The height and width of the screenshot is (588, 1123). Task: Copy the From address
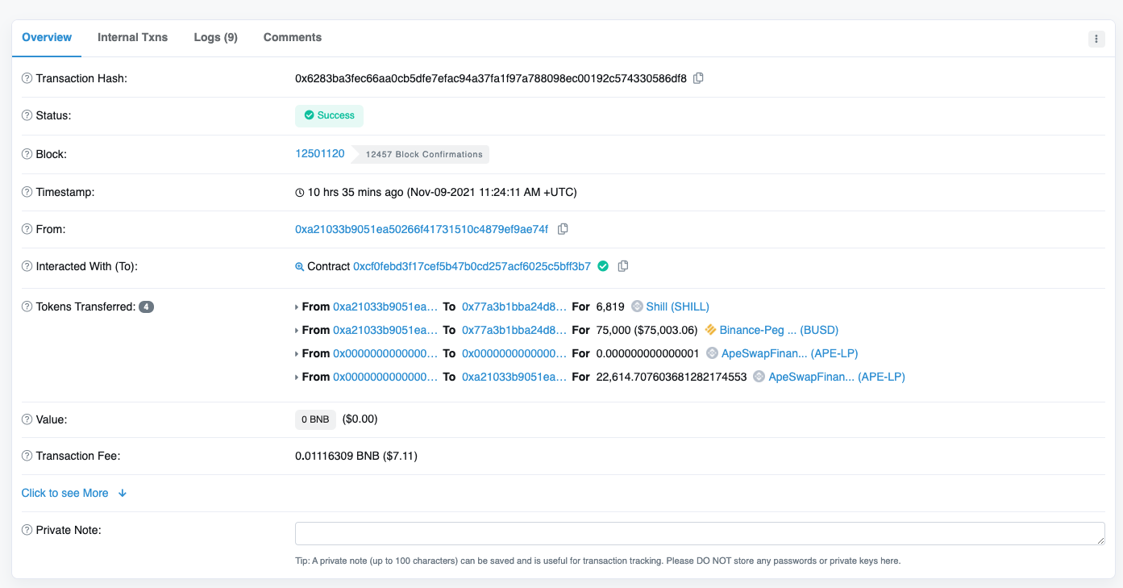pyautogui.click(x=563, y=229)
